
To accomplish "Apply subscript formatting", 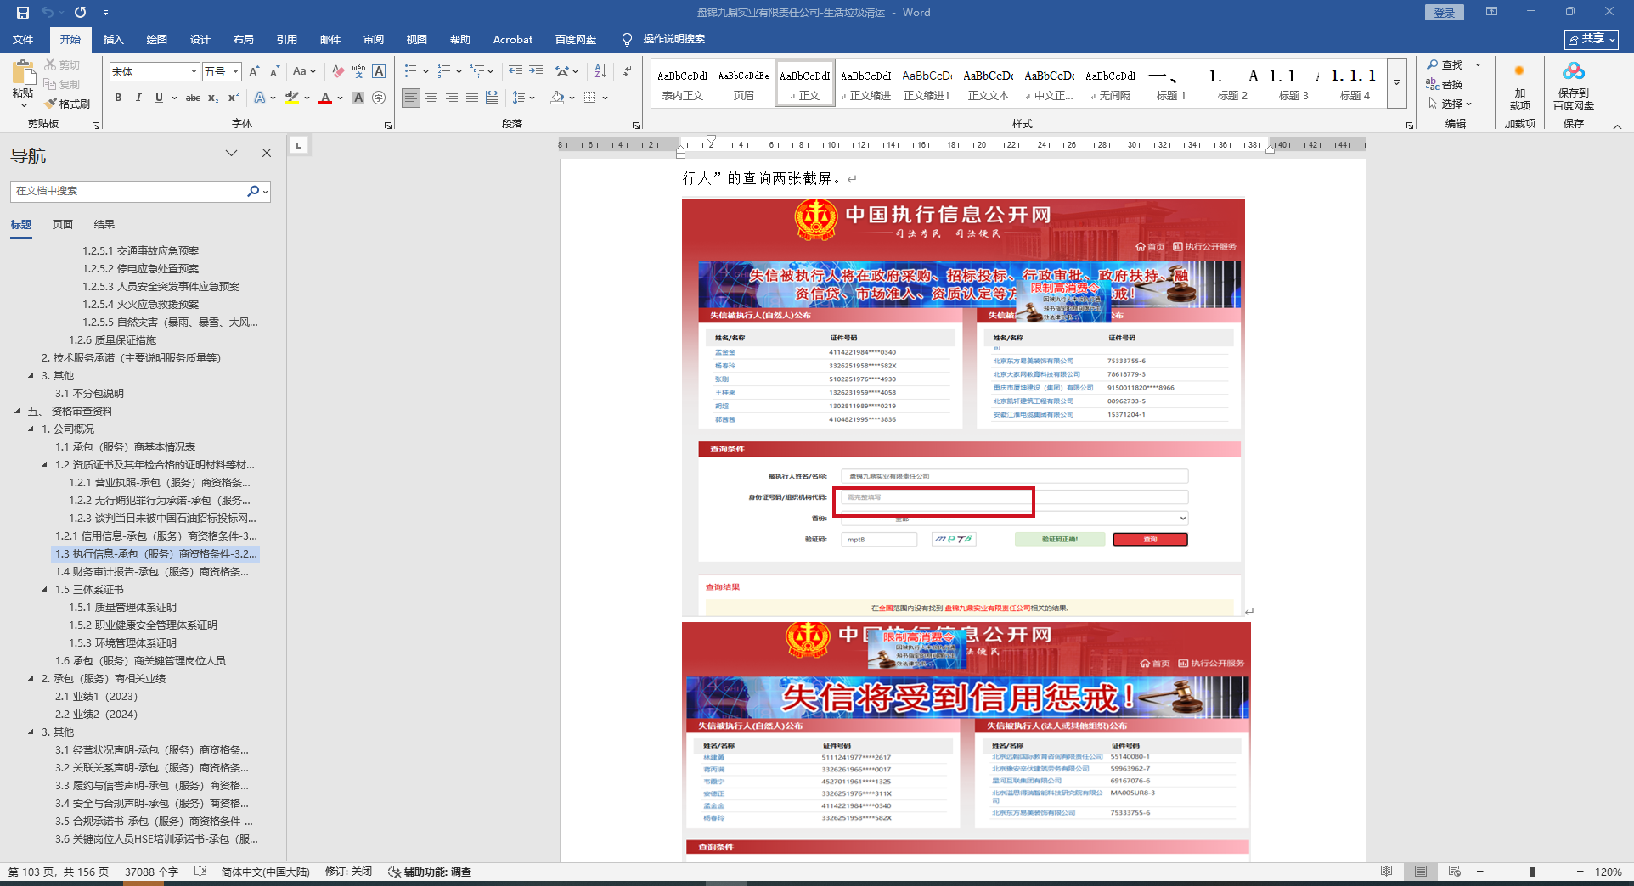I will click(x=213, y=98).
